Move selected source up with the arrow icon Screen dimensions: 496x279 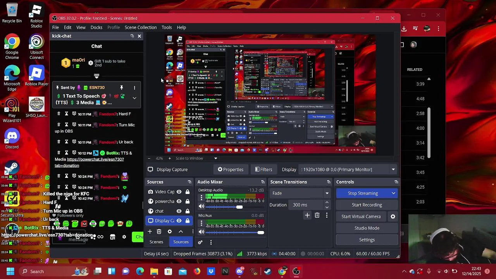pyautogui.click(x=181, y=231)
